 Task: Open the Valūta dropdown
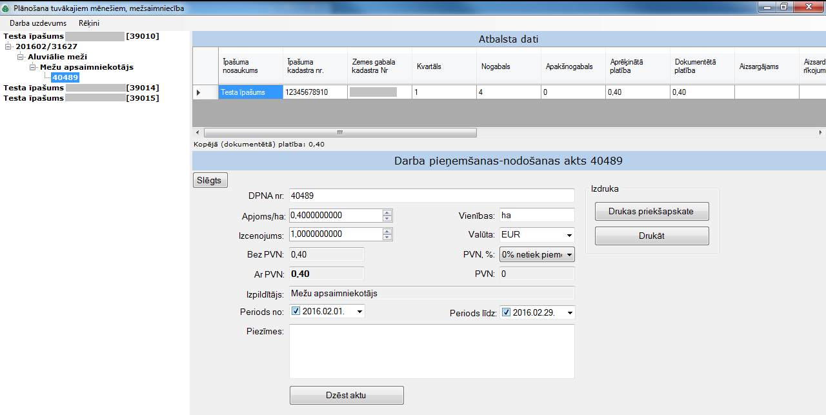pyautogui.click(x=569, y=235)
